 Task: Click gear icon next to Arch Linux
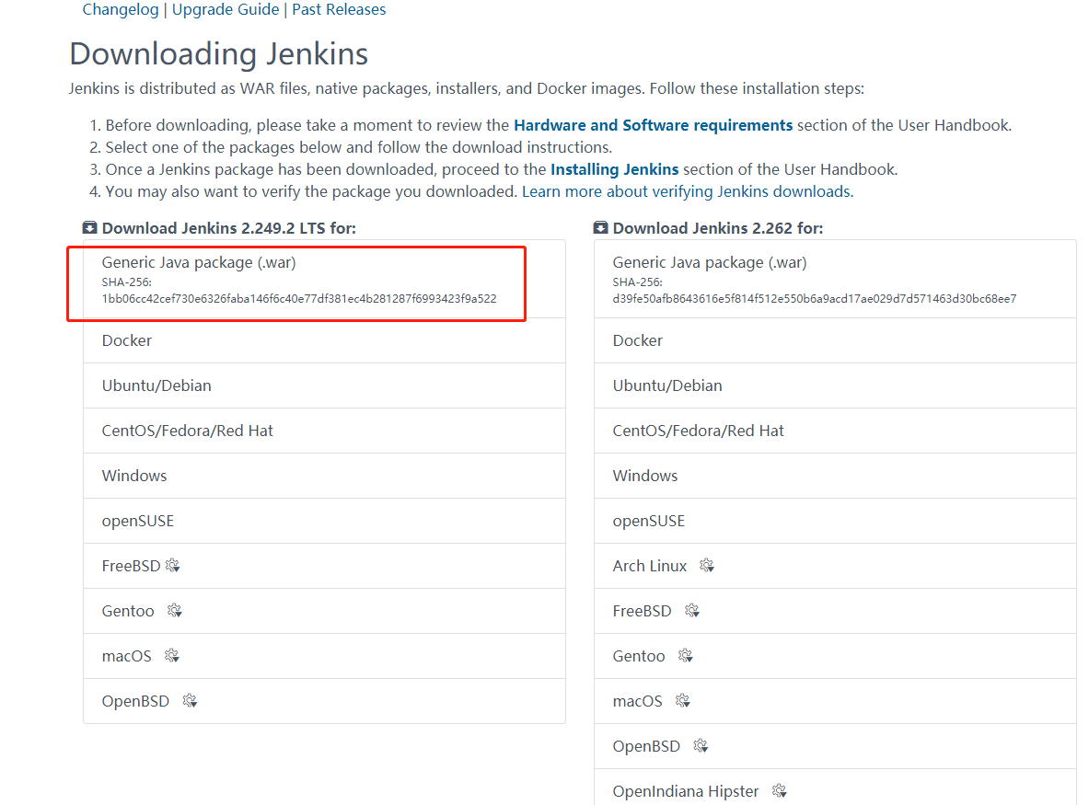tap(707, 566)
